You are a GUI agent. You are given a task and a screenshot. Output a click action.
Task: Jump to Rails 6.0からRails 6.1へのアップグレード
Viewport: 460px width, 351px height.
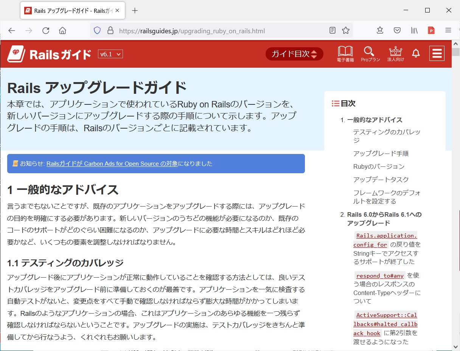(x=384, y=219)
